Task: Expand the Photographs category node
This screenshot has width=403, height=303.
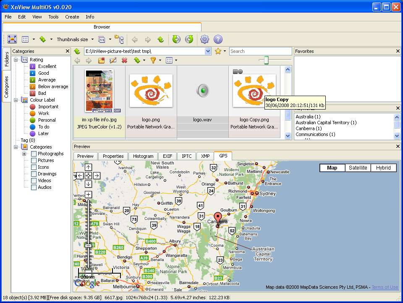Action: 24,154
